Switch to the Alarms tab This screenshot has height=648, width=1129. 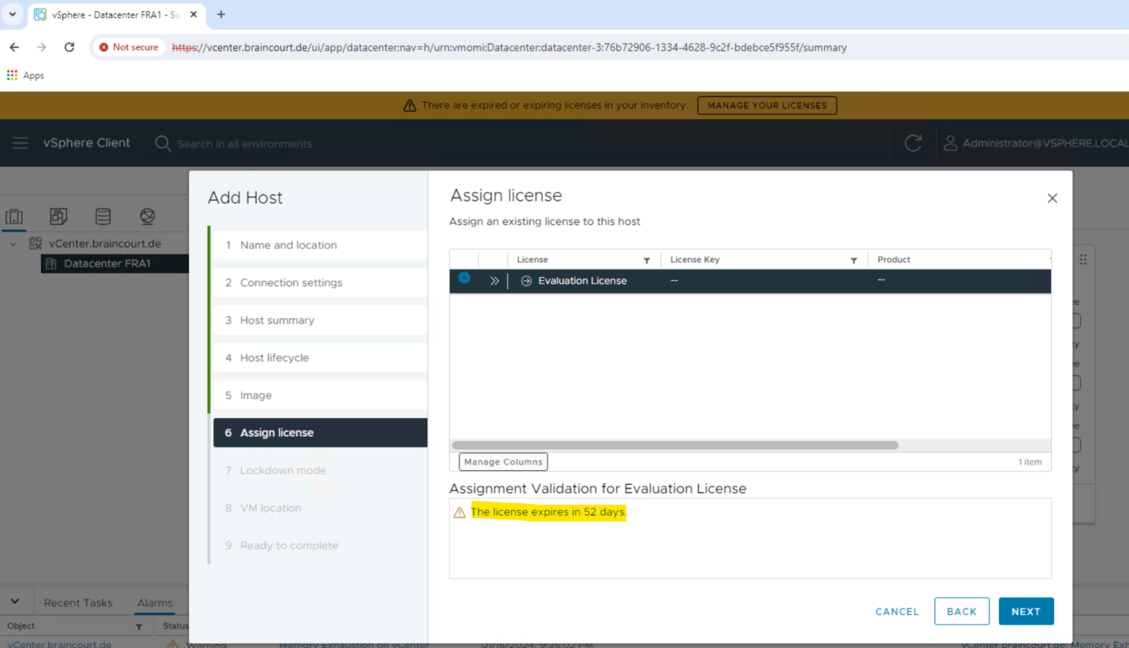(x=154, y=602)
